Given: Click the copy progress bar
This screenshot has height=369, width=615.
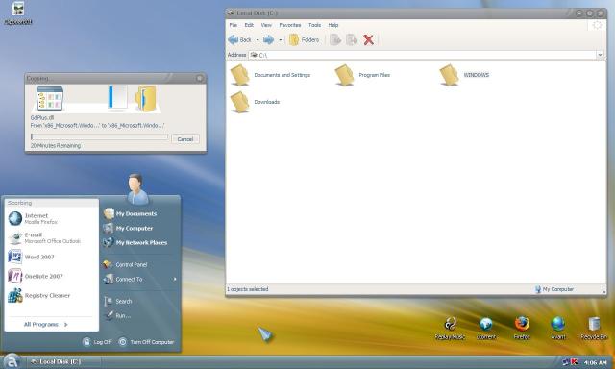Looking at the screenshot, I should pyautogui.click(x=99, y=136).
